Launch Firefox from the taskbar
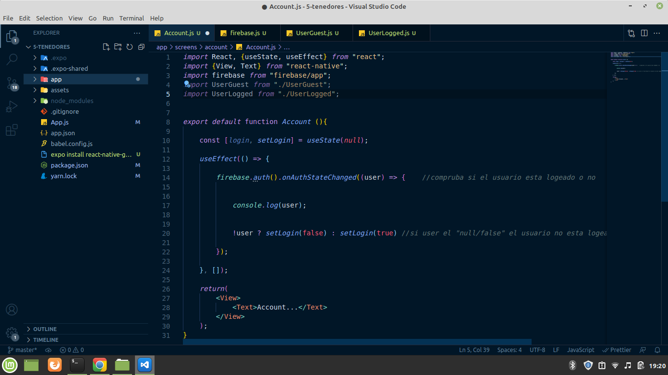The width and height of the screenshot is (668, 375). pyautogui.click(x=55, y=365)
